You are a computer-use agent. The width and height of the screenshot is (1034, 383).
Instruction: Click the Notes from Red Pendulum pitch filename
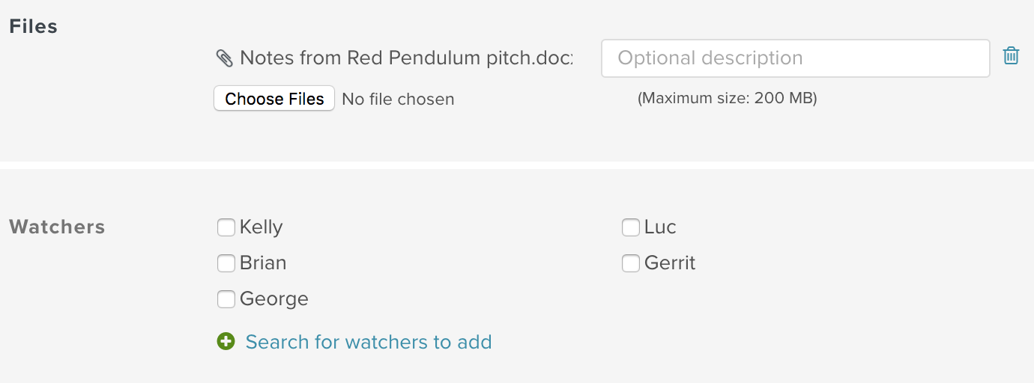coord(406,58)
